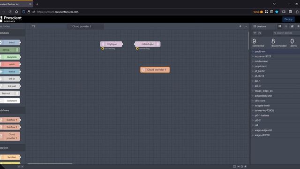
Task: Click the Subflow 1 palette node
Action: point(10,120)
